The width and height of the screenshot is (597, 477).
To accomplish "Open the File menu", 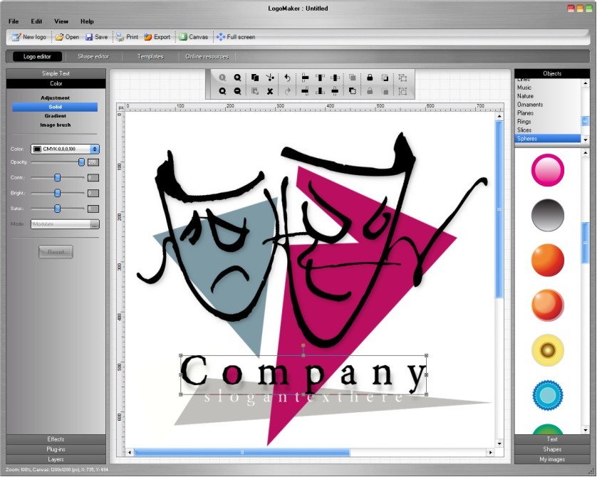I will point(14,21).
